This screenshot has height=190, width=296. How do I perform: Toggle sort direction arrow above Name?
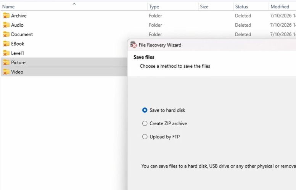coord(74,4)
